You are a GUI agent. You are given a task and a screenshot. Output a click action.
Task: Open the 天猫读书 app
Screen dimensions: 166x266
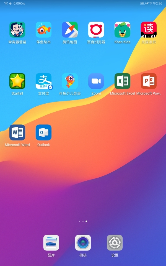tap(149, 30)
